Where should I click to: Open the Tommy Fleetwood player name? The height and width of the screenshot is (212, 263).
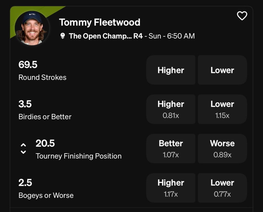[100, 22]
